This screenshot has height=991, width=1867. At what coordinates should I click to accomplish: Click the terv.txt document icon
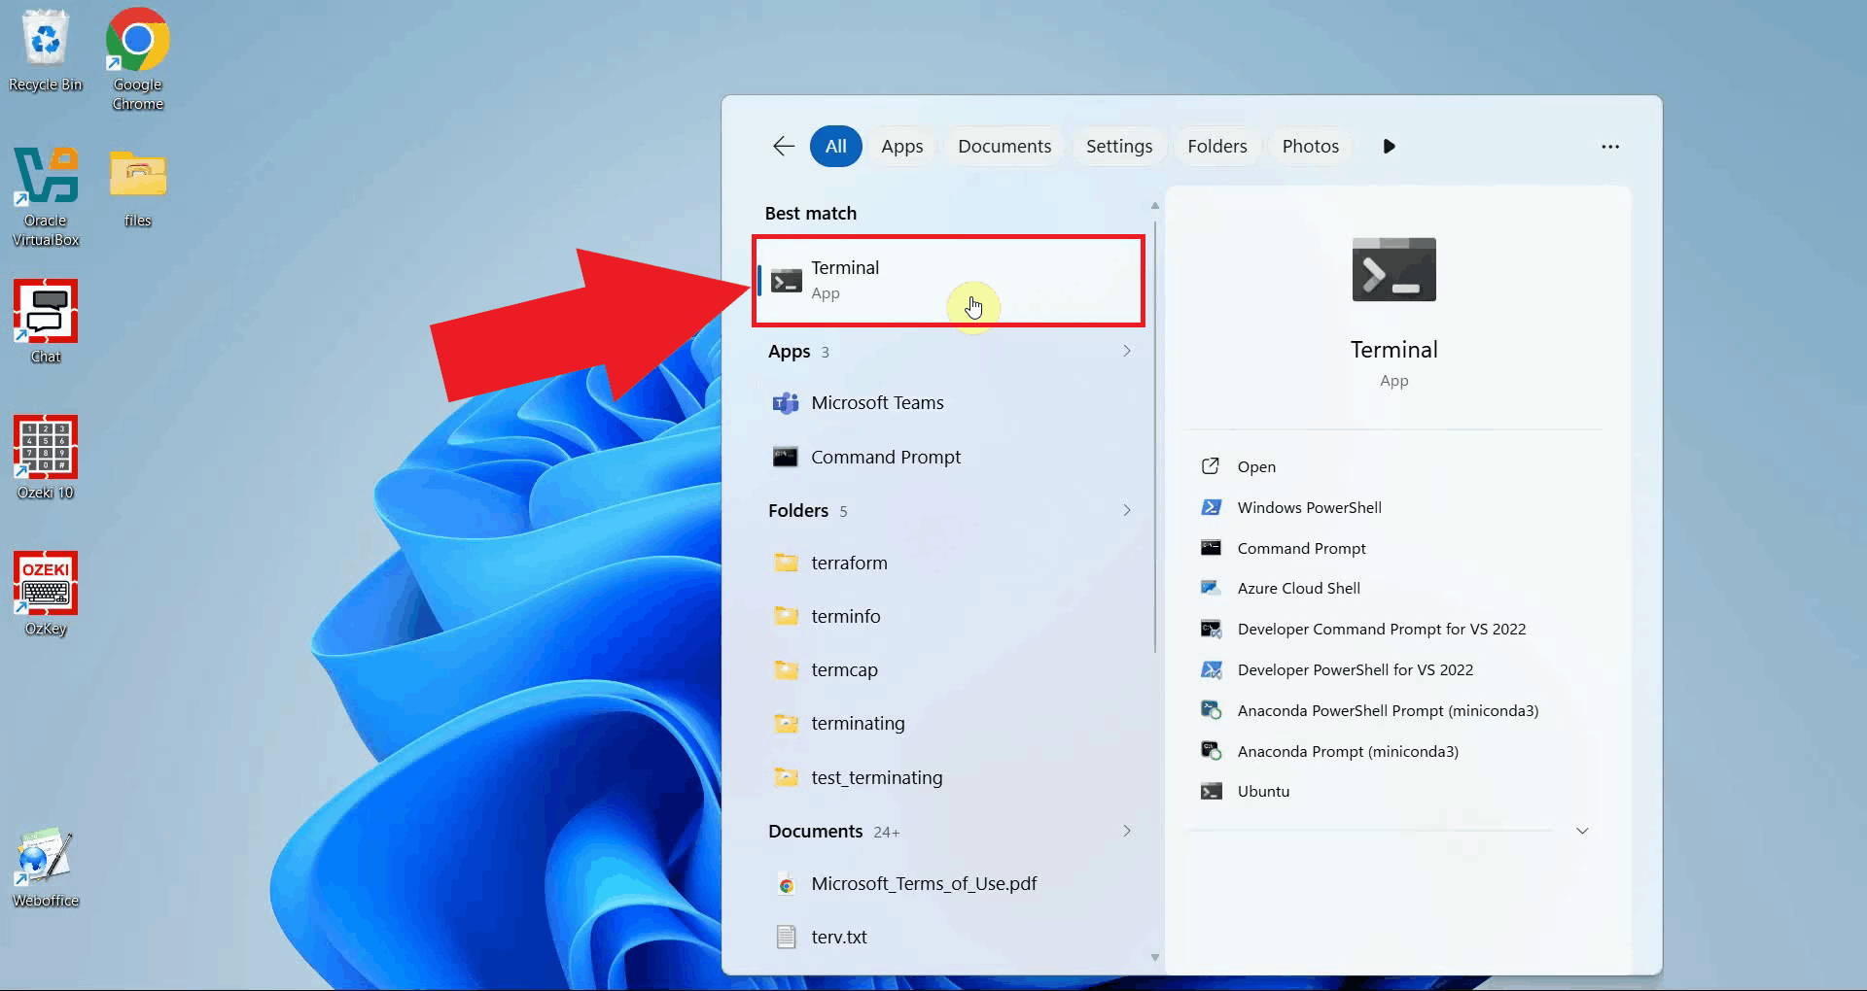786,937
